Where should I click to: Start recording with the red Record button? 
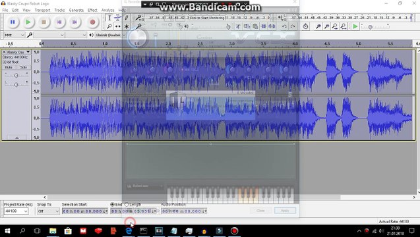click(92, 22)
